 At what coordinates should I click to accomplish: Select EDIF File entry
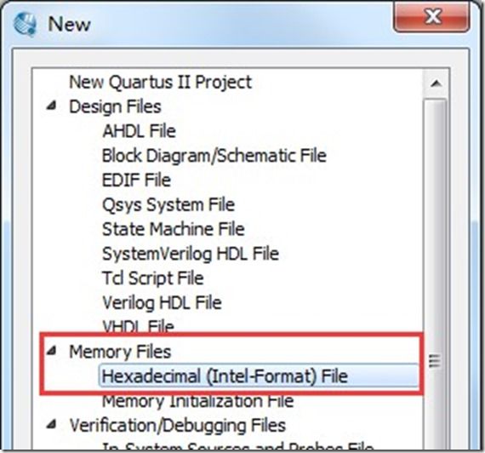click(x=136, y=180)
